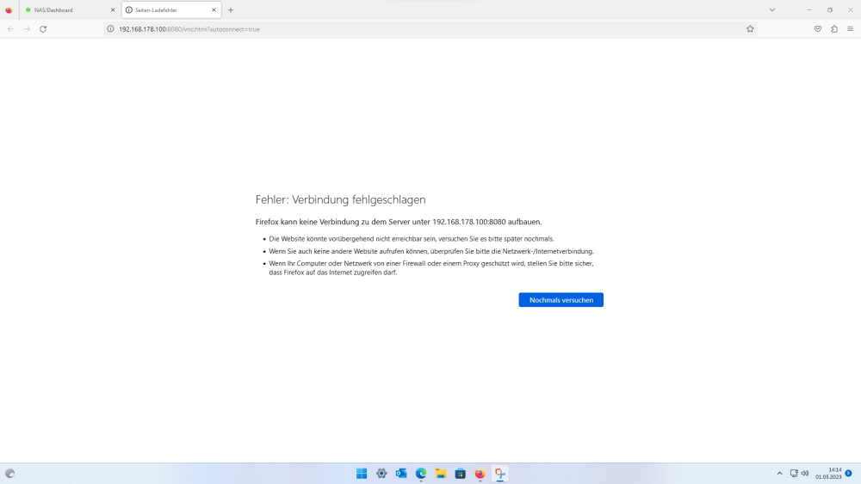
Task: Launch Outlook from the taskbar
Action: [401, 474]
